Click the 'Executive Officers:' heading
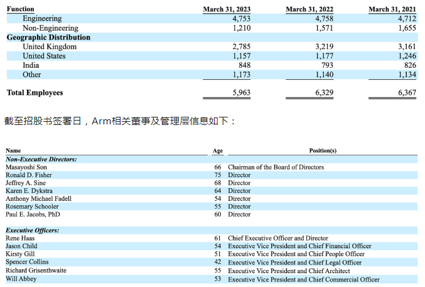This screenshot has width=425, height=287. [33, 230]
